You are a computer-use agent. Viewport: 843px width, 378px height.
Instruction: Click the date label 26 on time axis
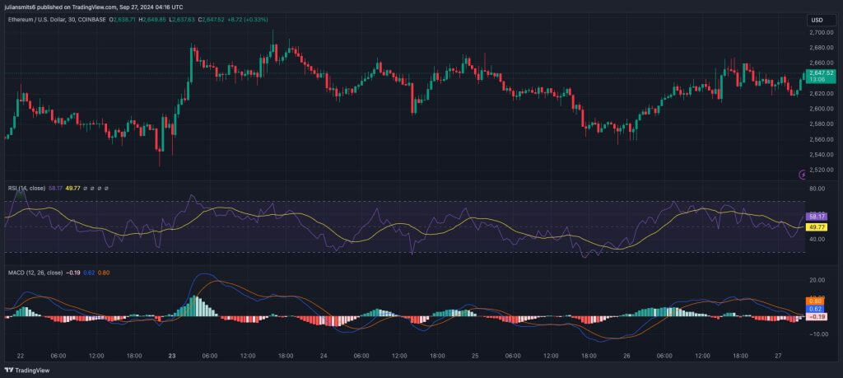(626, 356)
